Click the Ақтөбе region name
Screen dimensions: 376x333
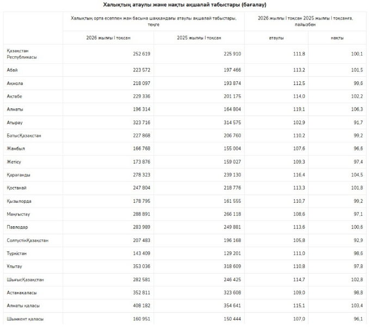pos(14,96)
